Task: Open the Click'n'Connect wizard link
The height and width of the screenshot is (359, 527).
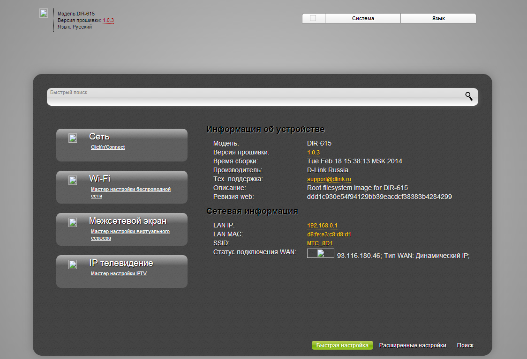Action: pos(108,147)
